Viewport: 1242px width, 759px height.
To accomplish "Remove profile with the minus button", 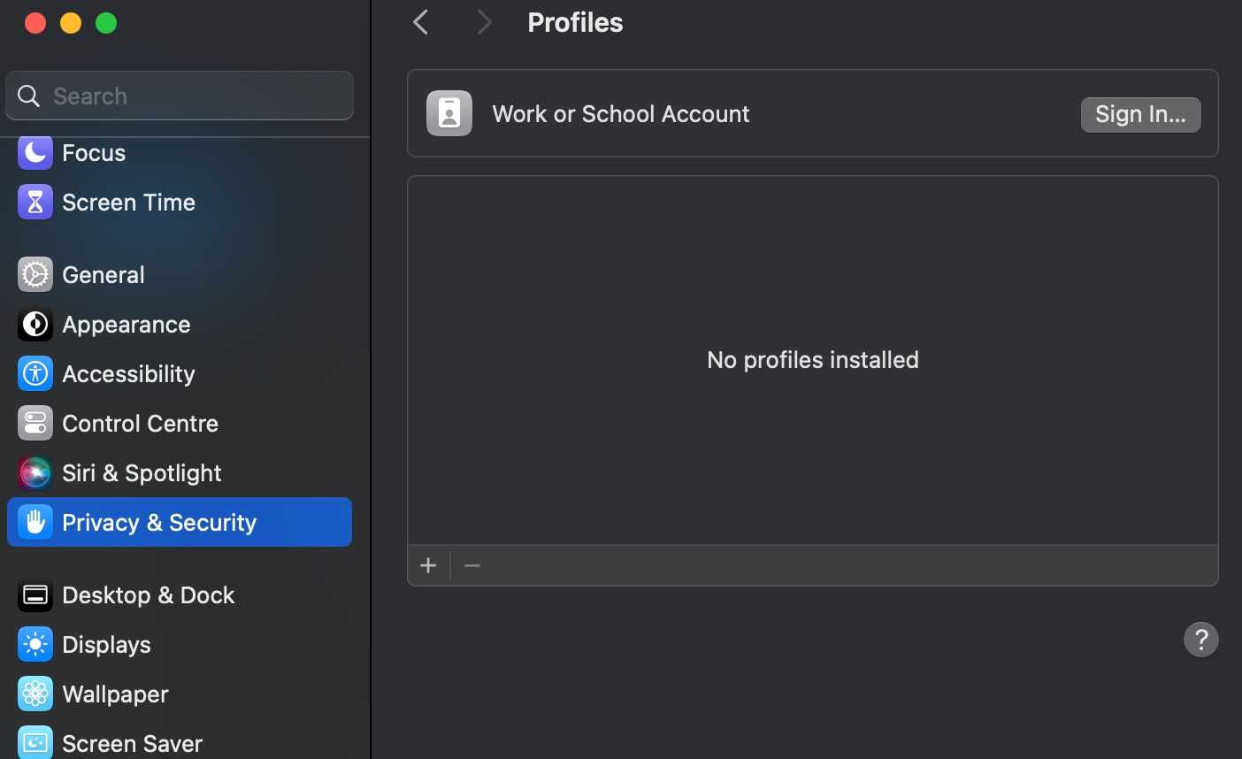I will [x=472, y=565].
